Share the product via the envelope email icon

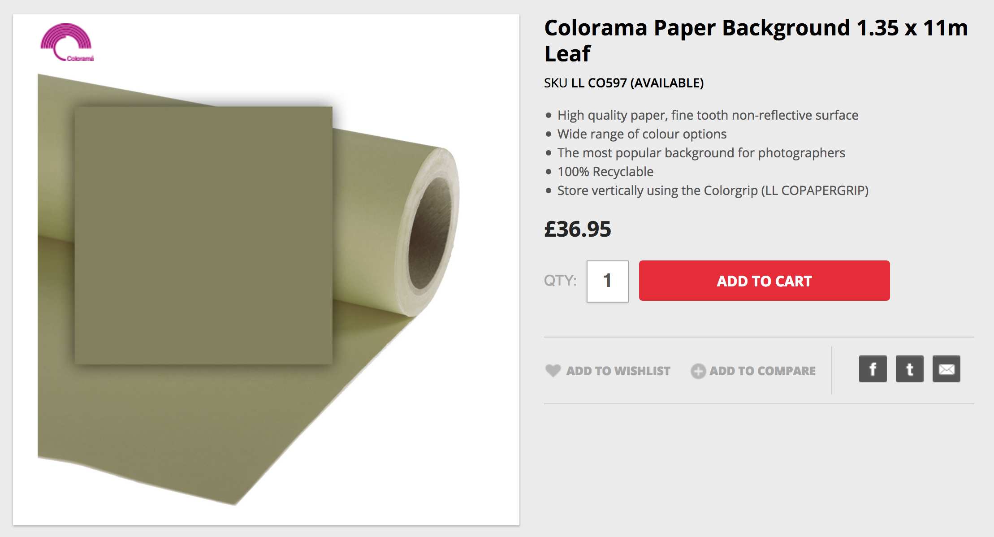point(946,369)
